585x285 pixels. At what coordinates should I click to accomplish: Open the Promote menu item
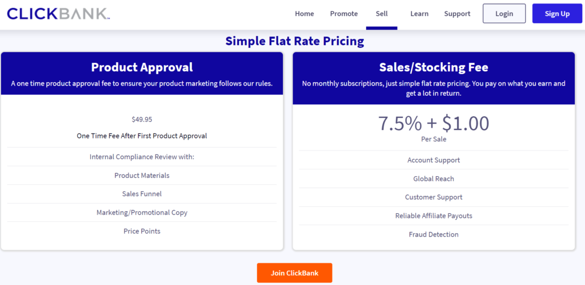(x=344, y=14)
